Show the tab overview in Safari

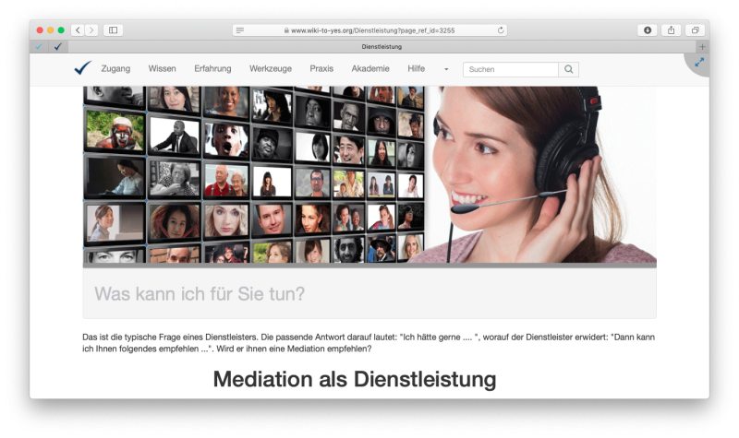[x=696, y=30]
